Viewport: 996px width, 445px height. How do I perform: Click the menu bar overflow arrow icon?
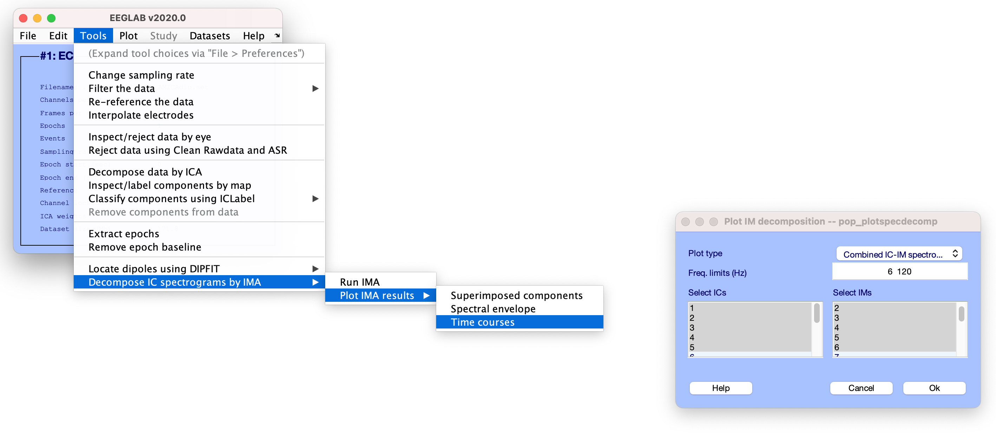click(x=277, y=35)
